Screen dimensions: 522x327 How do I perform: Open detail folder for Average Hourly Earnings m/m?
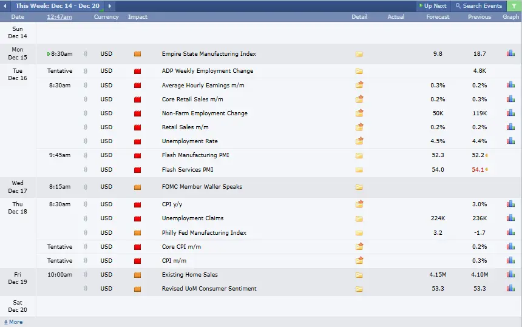[x=359, y=85]
